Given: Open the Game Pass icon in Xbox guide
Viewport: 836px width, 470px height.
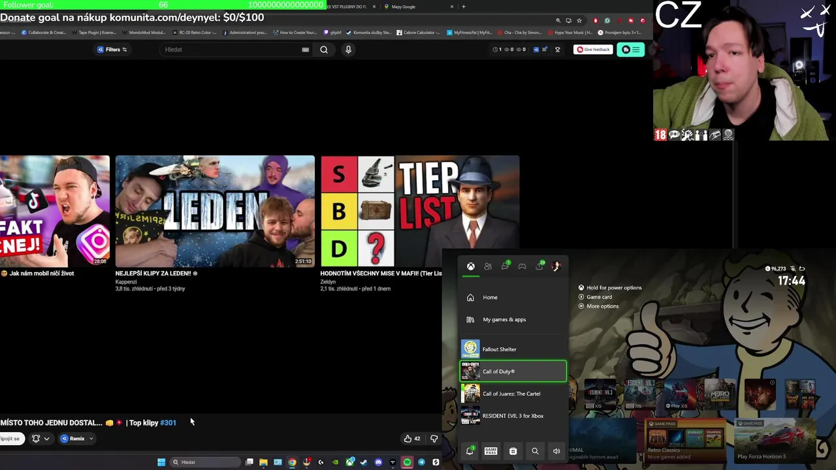Looking at the screenshot, I should point(491,451).
